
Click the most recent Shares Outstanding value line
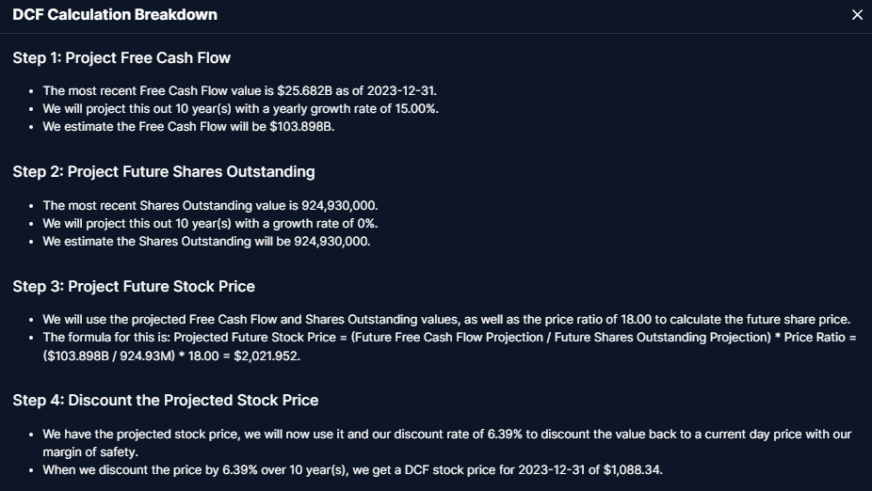pos(210,205)
